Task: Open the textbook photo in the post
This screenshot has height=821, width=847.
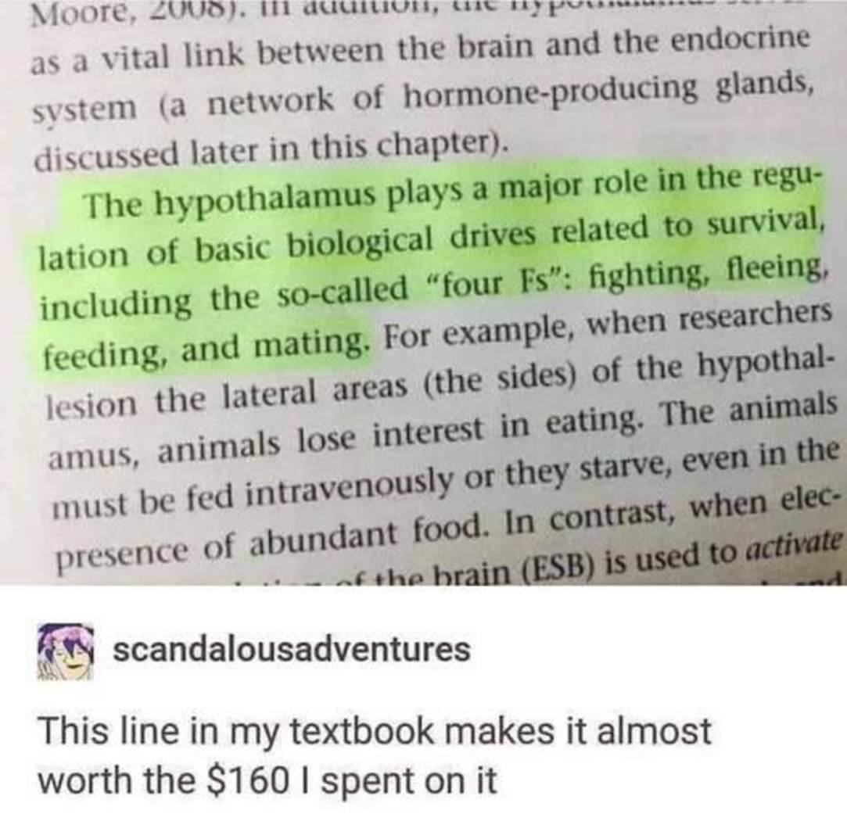Action: pyautogui.click(x=424, y=292)
